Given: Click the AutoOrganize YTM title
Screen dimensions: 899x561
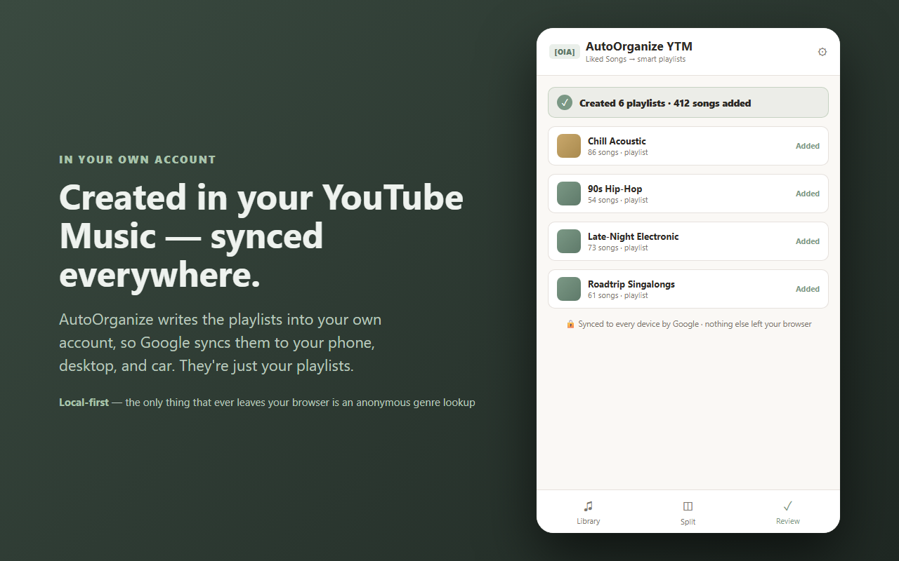Looking at the screenshot, I should (639, 46).
